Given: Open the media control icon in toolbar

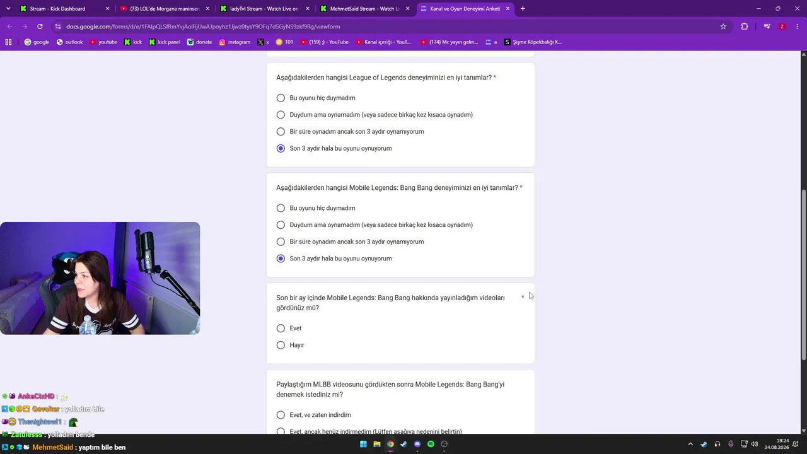Looking at the screenshot, I should pos(767,26).
